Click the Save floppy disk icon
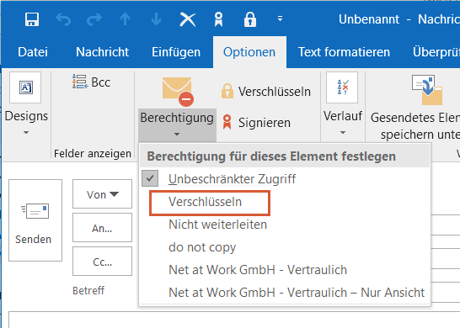 tap(32, 19)
